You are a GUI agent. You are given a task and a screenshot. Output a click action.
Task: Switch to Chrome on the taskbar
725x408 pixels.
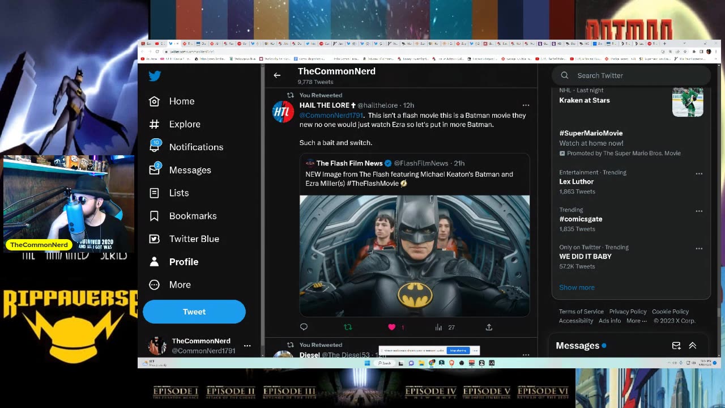tap(432, 363)
